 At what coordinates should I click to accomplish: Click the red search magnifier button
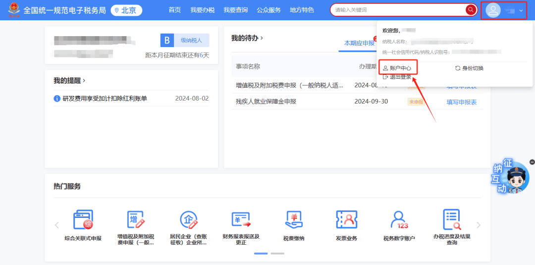(471, 10)
